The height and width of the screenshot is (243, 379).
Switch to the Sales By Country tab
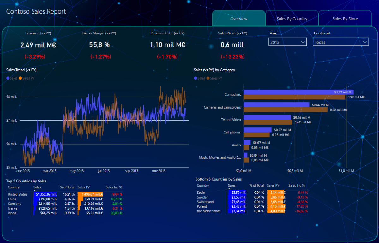tap(292, 19)
